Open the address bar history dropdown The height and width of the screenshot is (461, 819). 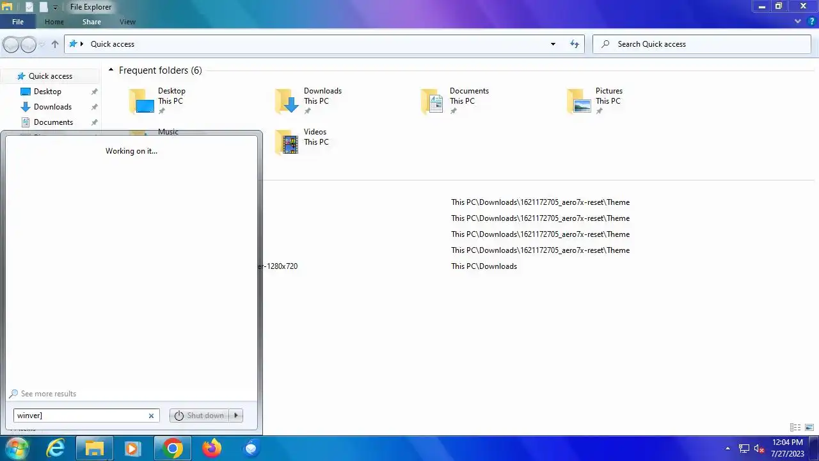553,44
